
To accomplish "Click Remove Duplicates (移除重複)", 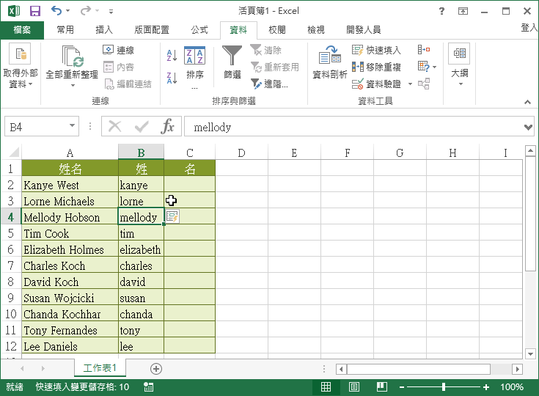I will [376, 67].
